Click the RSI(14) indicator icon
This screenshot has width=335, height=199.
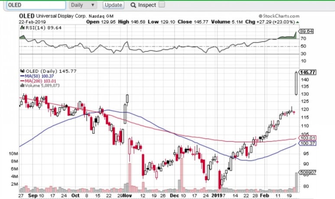22,28
